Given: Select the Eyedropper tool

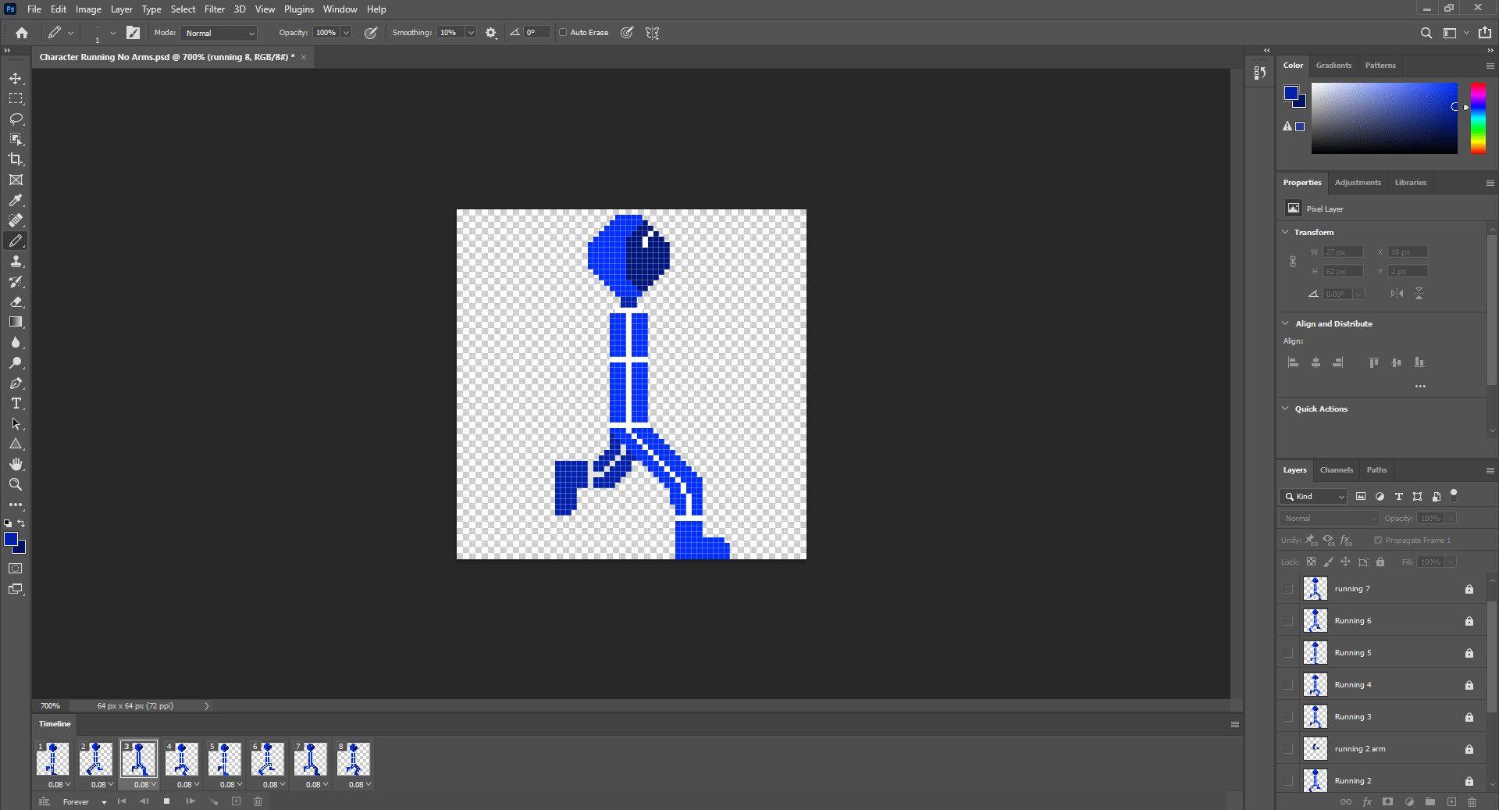Looking at the screenshot, I should [x=16, y=201].
